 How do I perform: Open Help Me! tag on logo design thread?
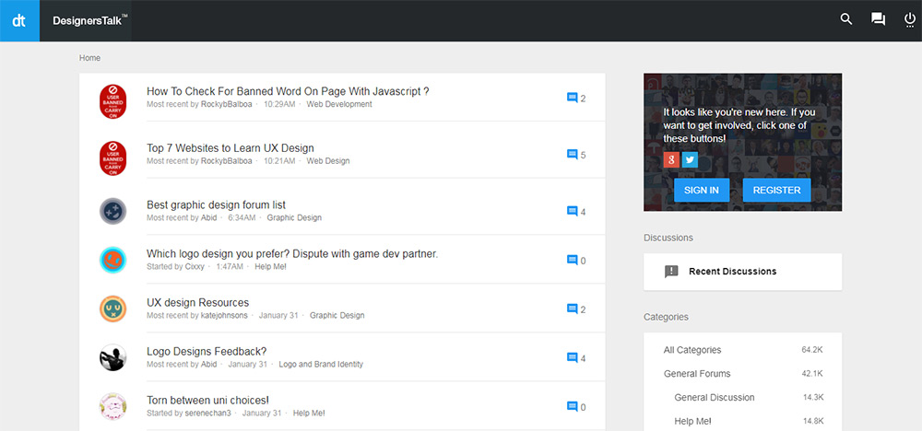click(270, 266)
